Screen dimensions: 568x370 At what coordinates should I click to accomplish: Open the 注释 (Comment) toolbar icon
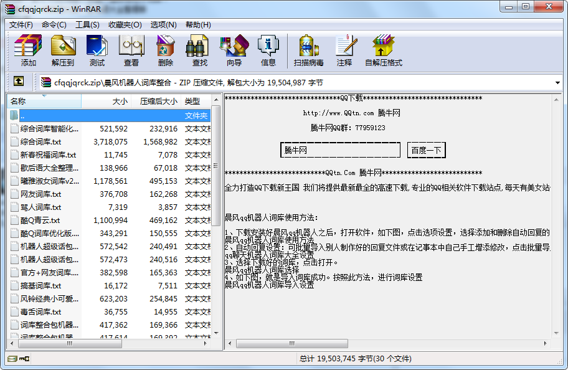tap(345, 50)
